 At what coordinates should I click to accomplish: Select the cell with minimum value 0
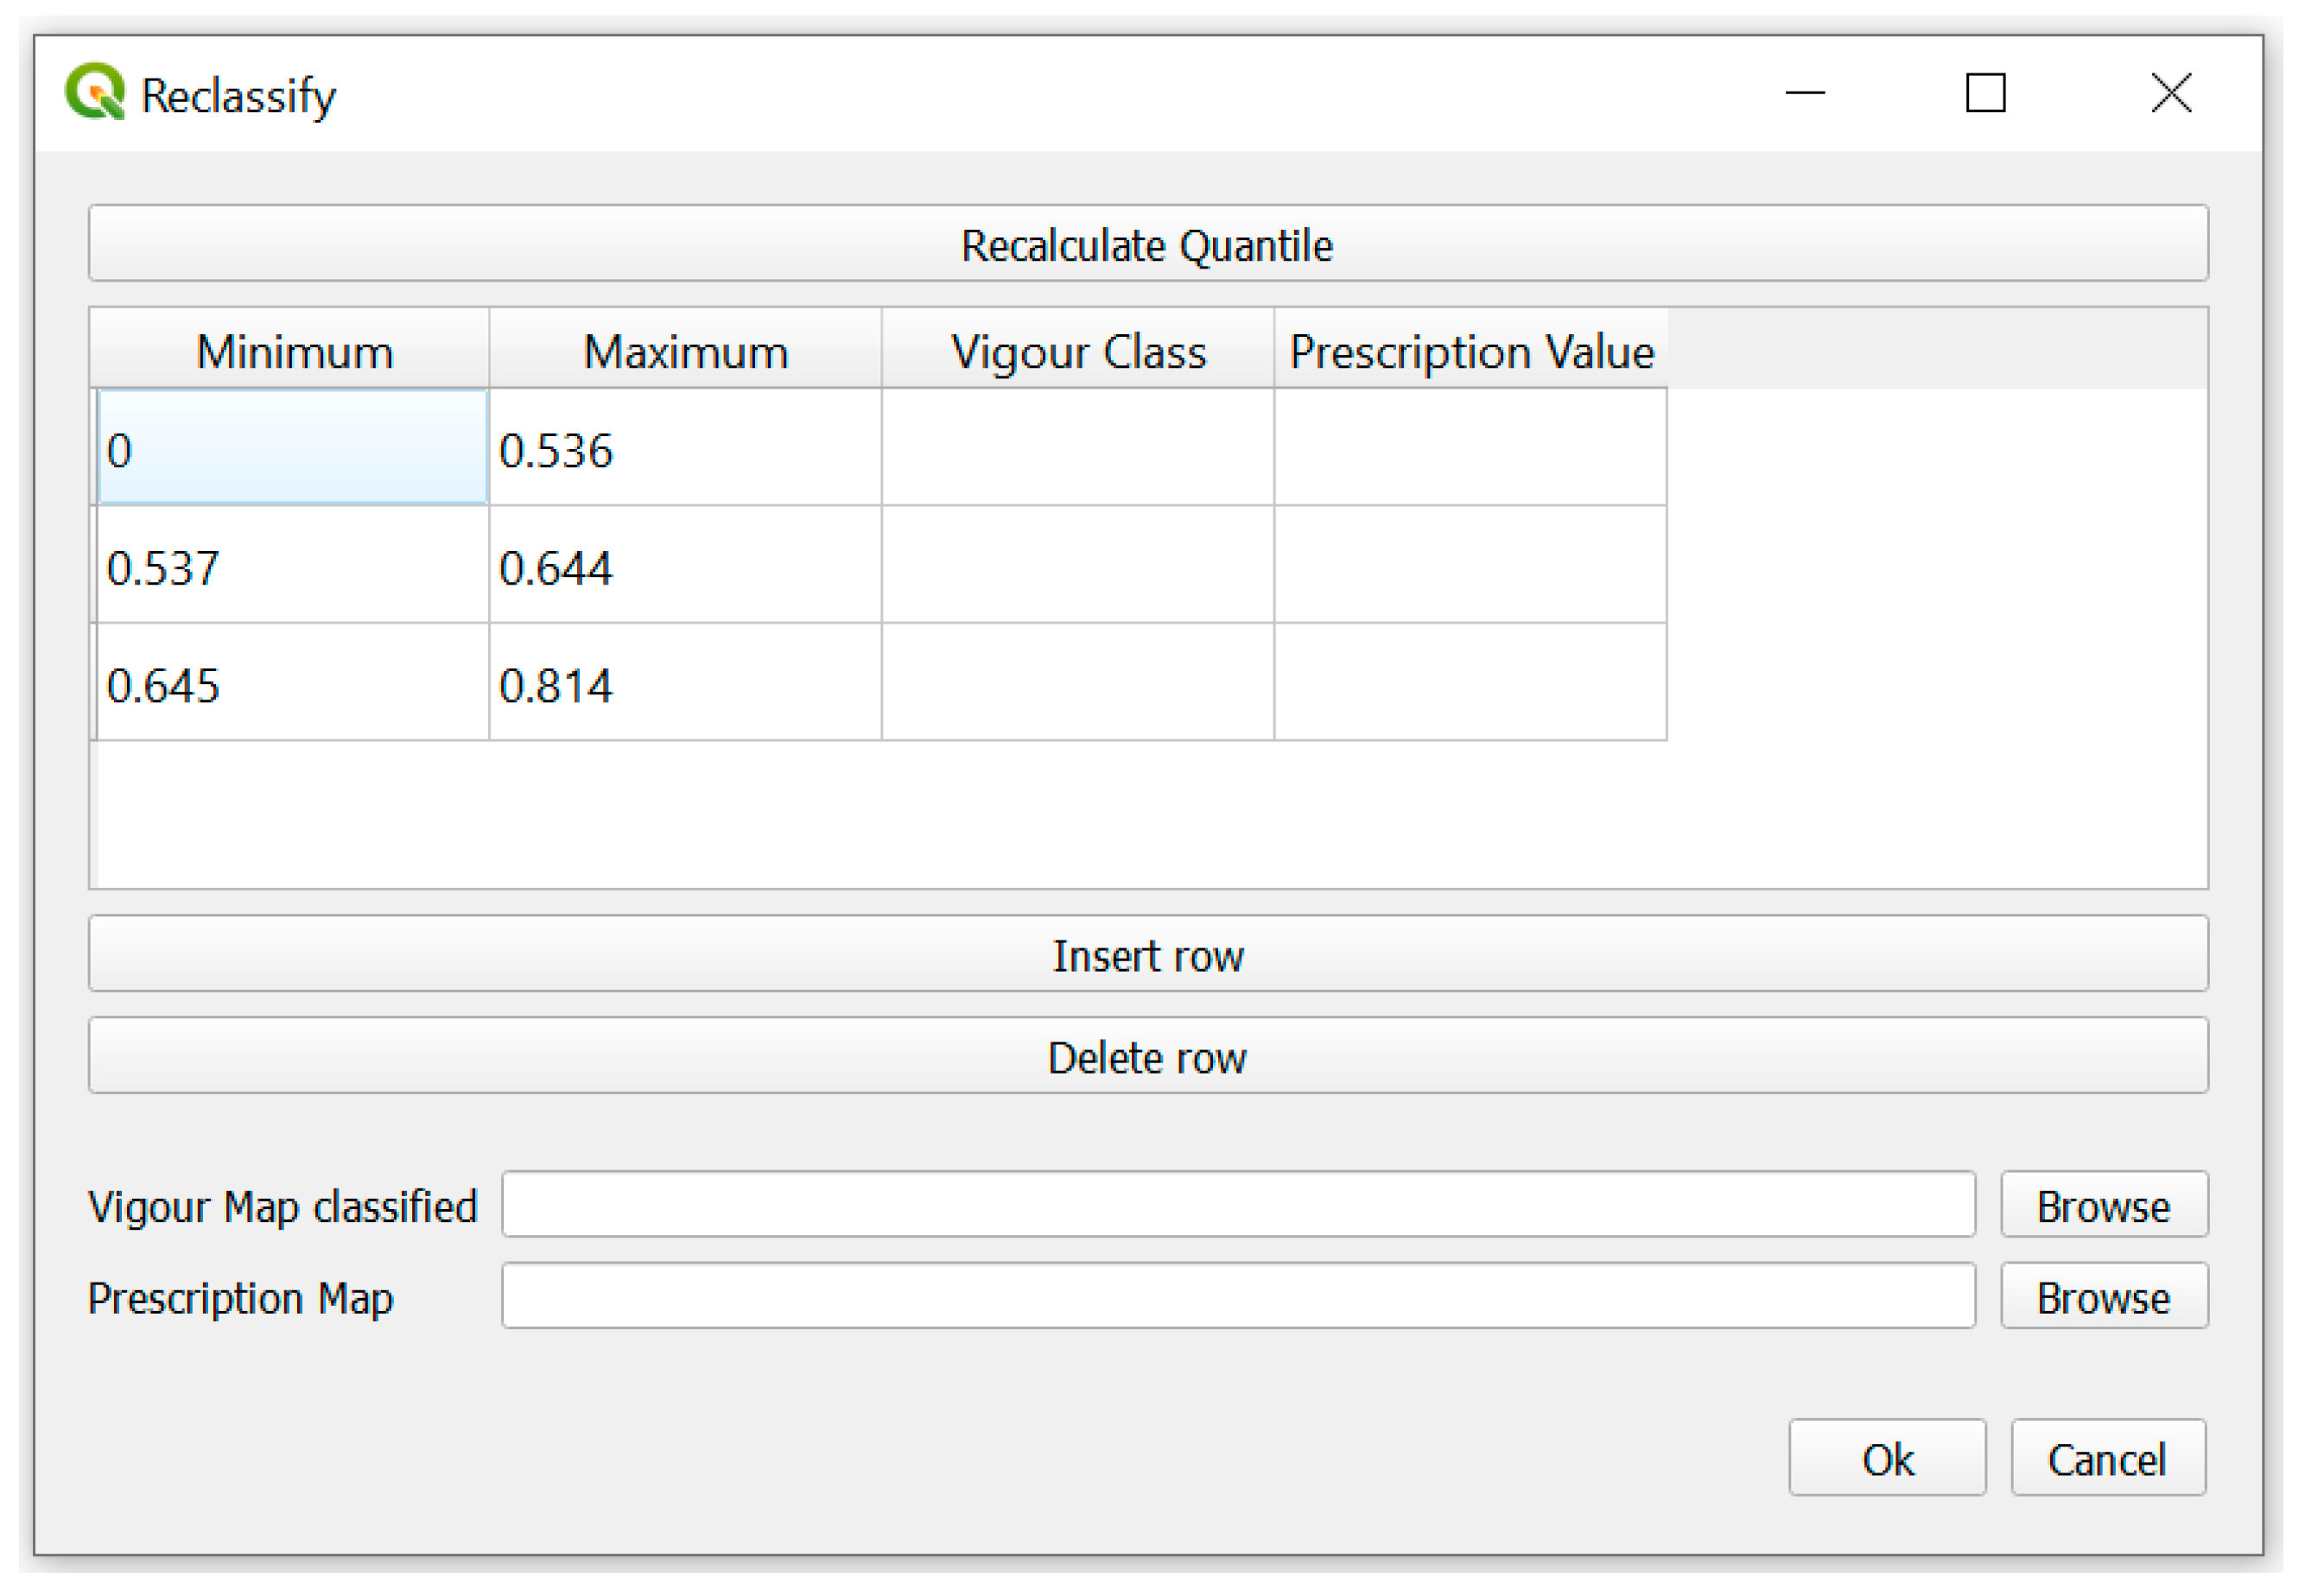point(293,449)
